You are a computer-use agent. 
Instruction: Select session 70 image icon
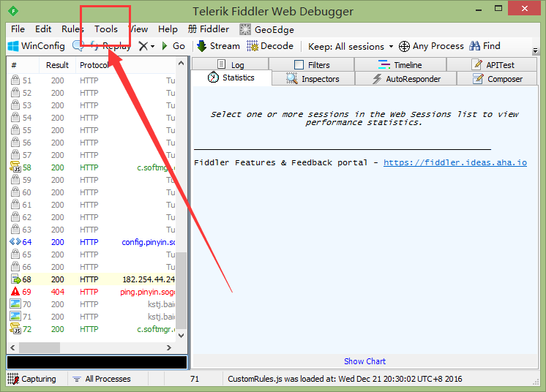pyautogui.click(x=15, y=304)
